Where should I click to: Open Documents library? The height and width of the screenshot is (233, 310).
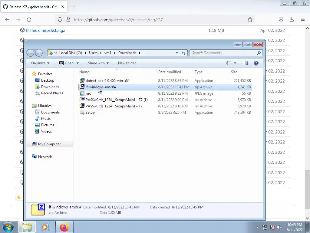[50, 112]
